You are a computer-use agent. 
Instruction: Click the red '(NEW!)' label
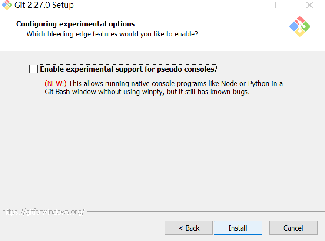56,83
